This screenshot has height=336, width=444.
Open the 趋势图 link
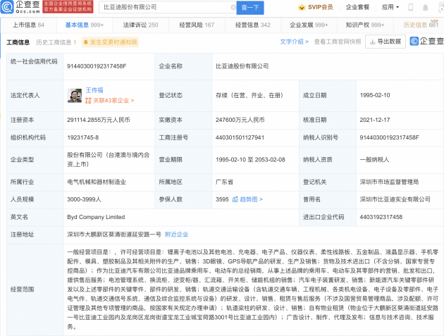(x=251, y=199)
